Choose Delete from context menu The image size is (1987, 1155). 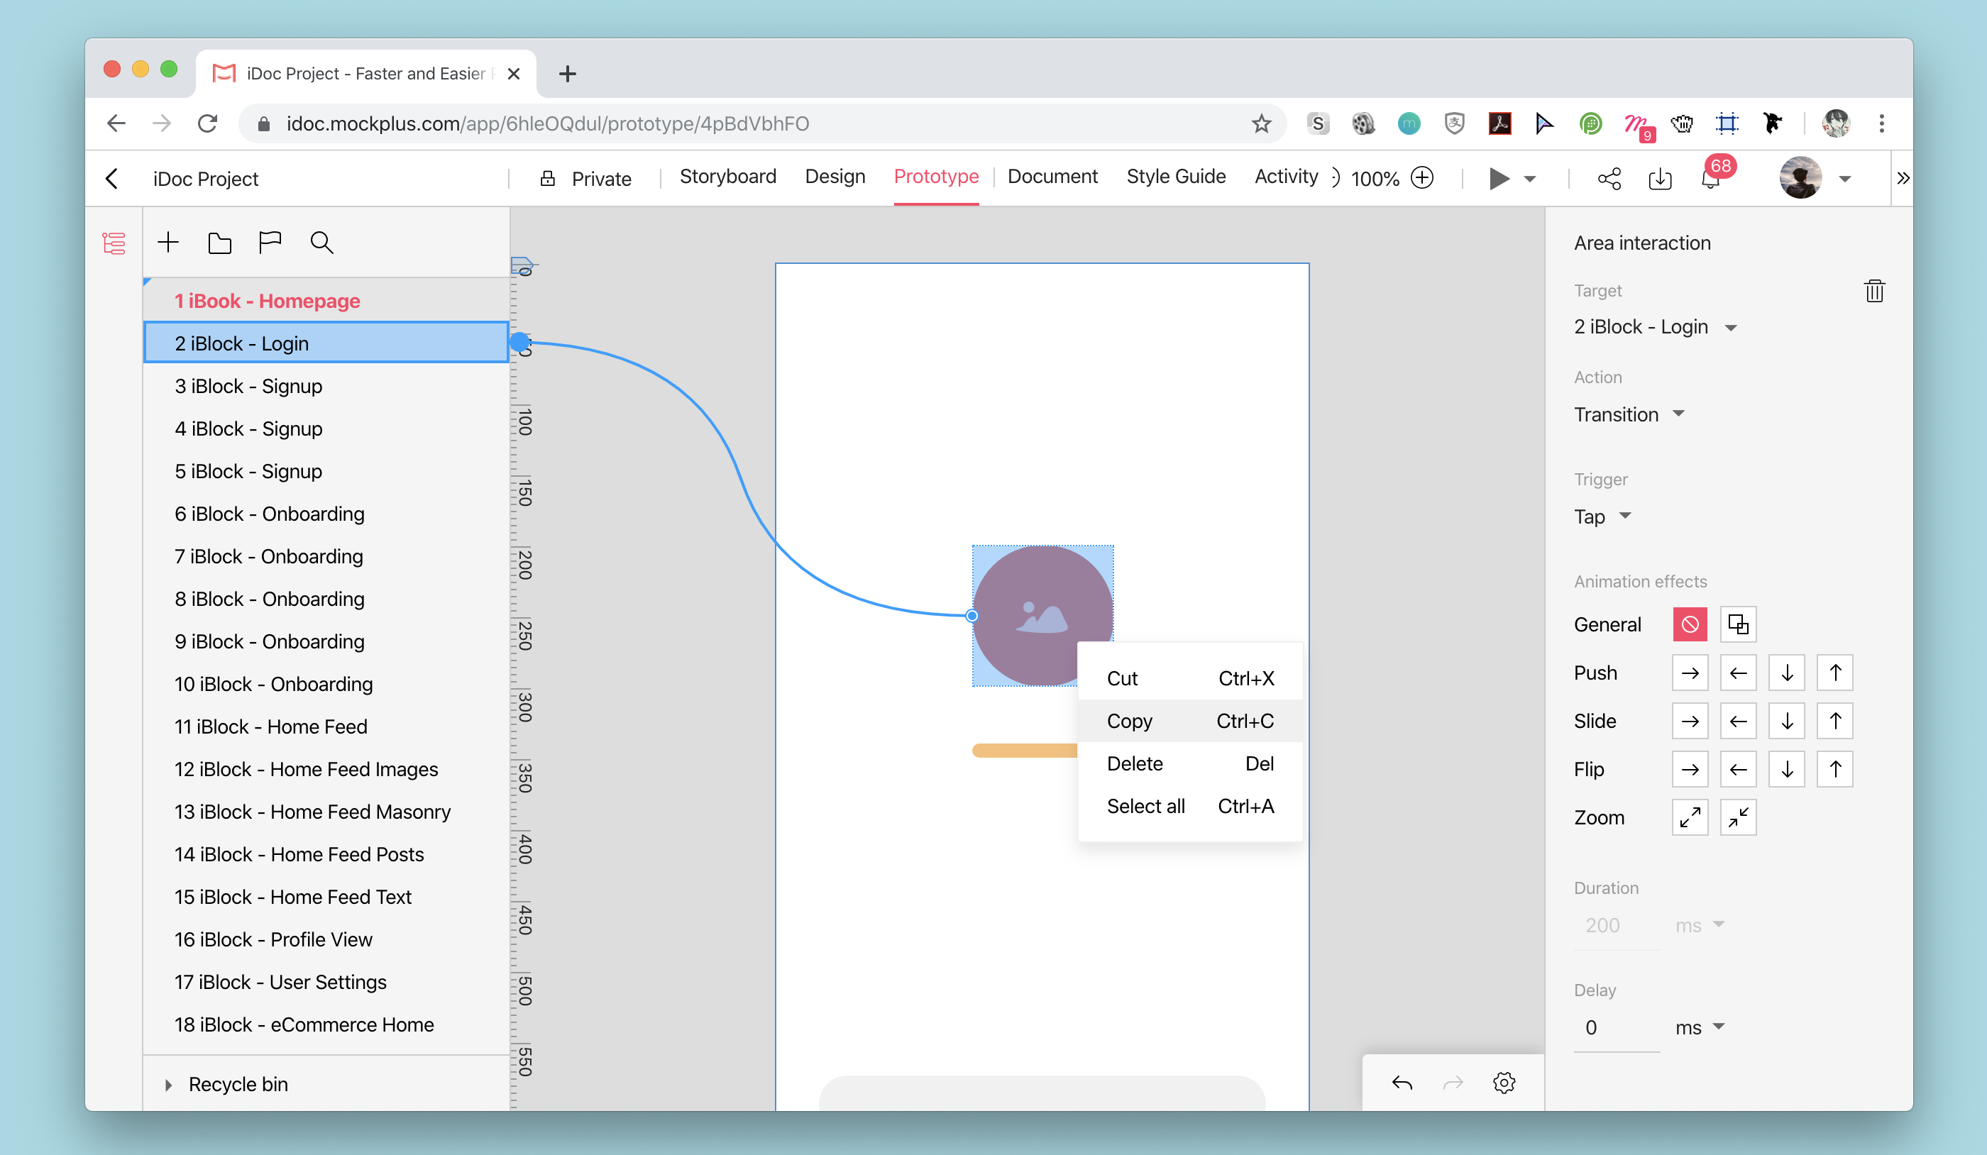coord(1190,763)
